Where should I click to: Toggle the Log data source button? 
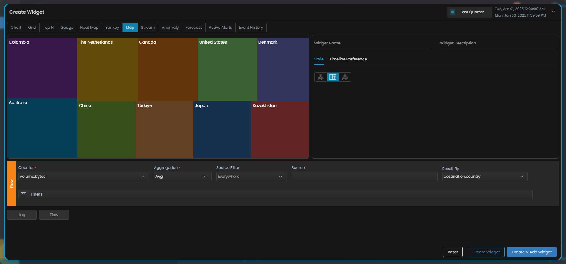click(22, 215)
